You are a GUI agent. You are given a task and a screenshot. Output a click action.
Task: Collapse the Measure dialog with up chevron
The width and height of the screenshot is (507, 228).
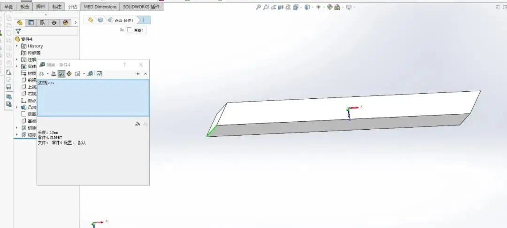pos(145,74)
